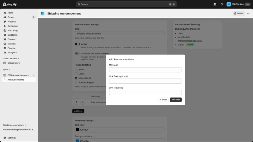
Task: Click Settings gear icon
Action: click(5, 138)
